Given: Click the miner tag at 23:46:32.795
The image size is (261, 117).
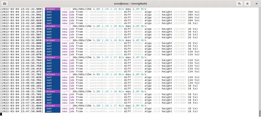Looking at the screenshot, I should point(53,91).
